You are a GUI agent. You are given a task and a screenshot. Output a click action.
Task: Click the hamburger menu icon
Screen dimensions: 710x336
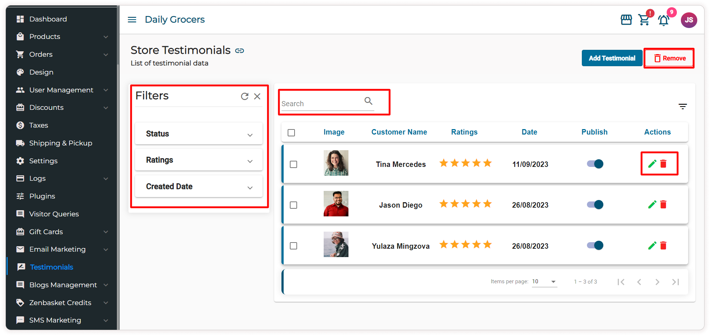132,20
